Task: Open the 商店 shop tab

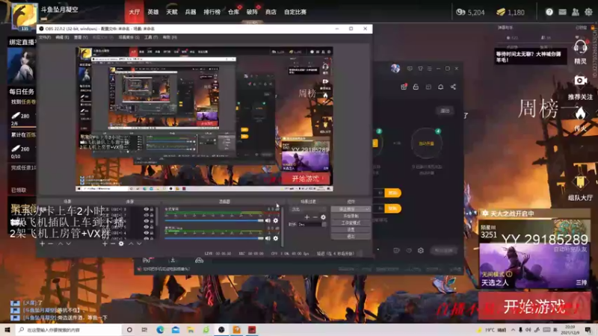Action: tap(271, 12)
